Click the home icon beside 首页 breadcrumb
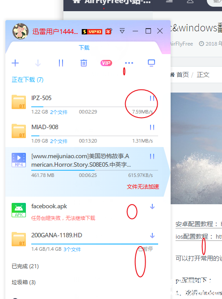Screen dimensions: 222x299 pos(173,75)
